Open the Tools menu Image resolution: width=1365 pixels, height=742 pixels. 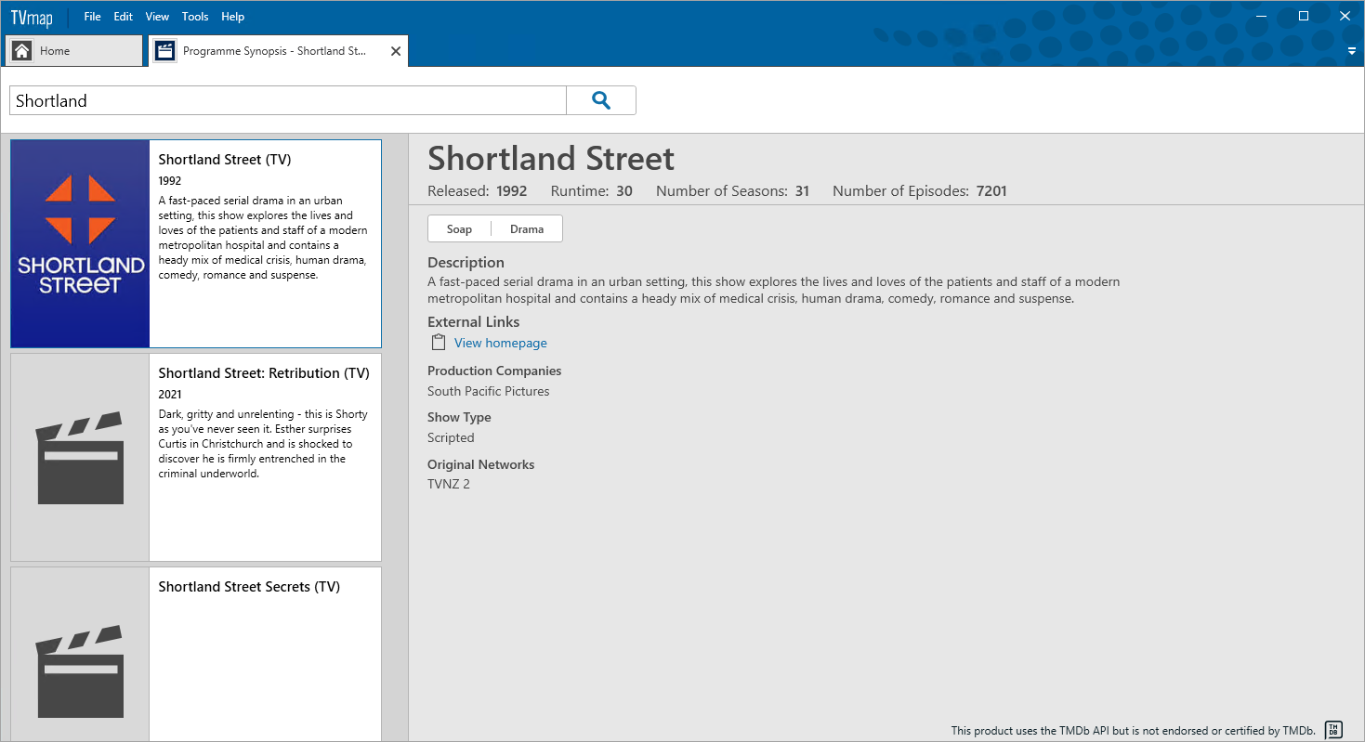(x=195, y=17)
